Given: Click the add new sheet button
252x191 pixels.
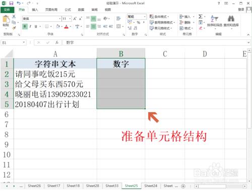Looking at the screenshot, I should click(x=183, y=186).
